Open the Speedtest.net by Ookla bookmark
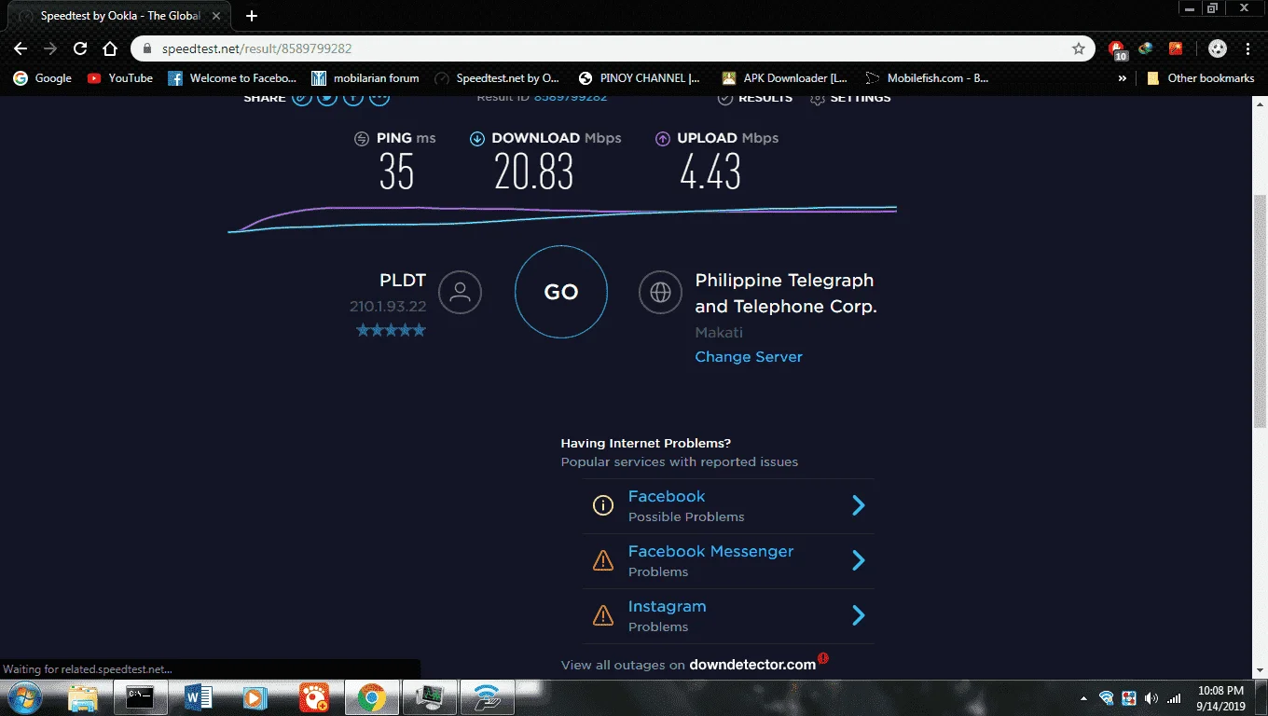Image resolution: width=1268 pixels, height=716 pixels. click(497, 78)
